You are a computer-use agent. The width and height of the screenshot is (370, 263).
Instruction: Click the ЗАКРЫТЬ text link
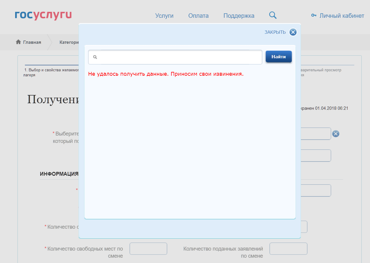275,32
